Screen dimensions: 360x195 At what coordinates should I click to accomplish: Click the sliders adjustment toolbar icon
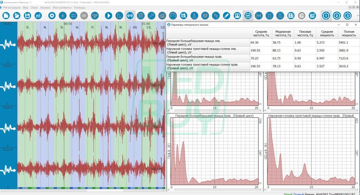(73, 15)
